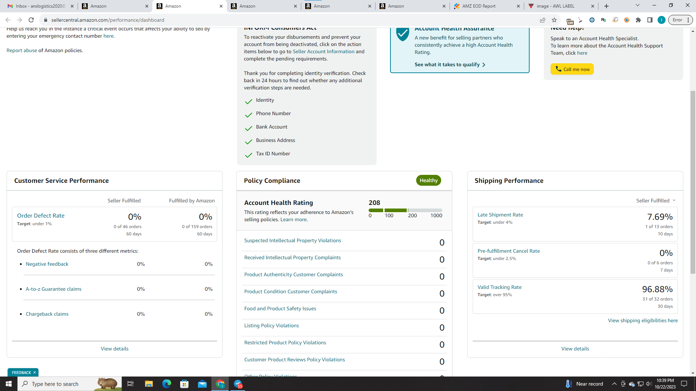Viewport: 696px width, 391px height.
Task: Open the Negative feedback link
Action: [47, 264]
